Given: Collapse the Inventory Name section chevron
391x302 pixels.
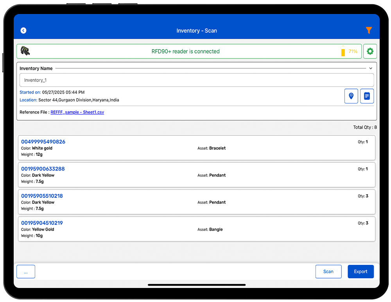Looking at the screenshot, I should pos(371,68).
